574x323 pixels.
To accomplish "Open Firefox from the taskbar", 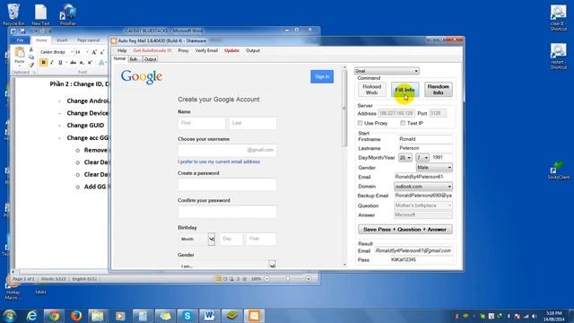I will (76, 316).
